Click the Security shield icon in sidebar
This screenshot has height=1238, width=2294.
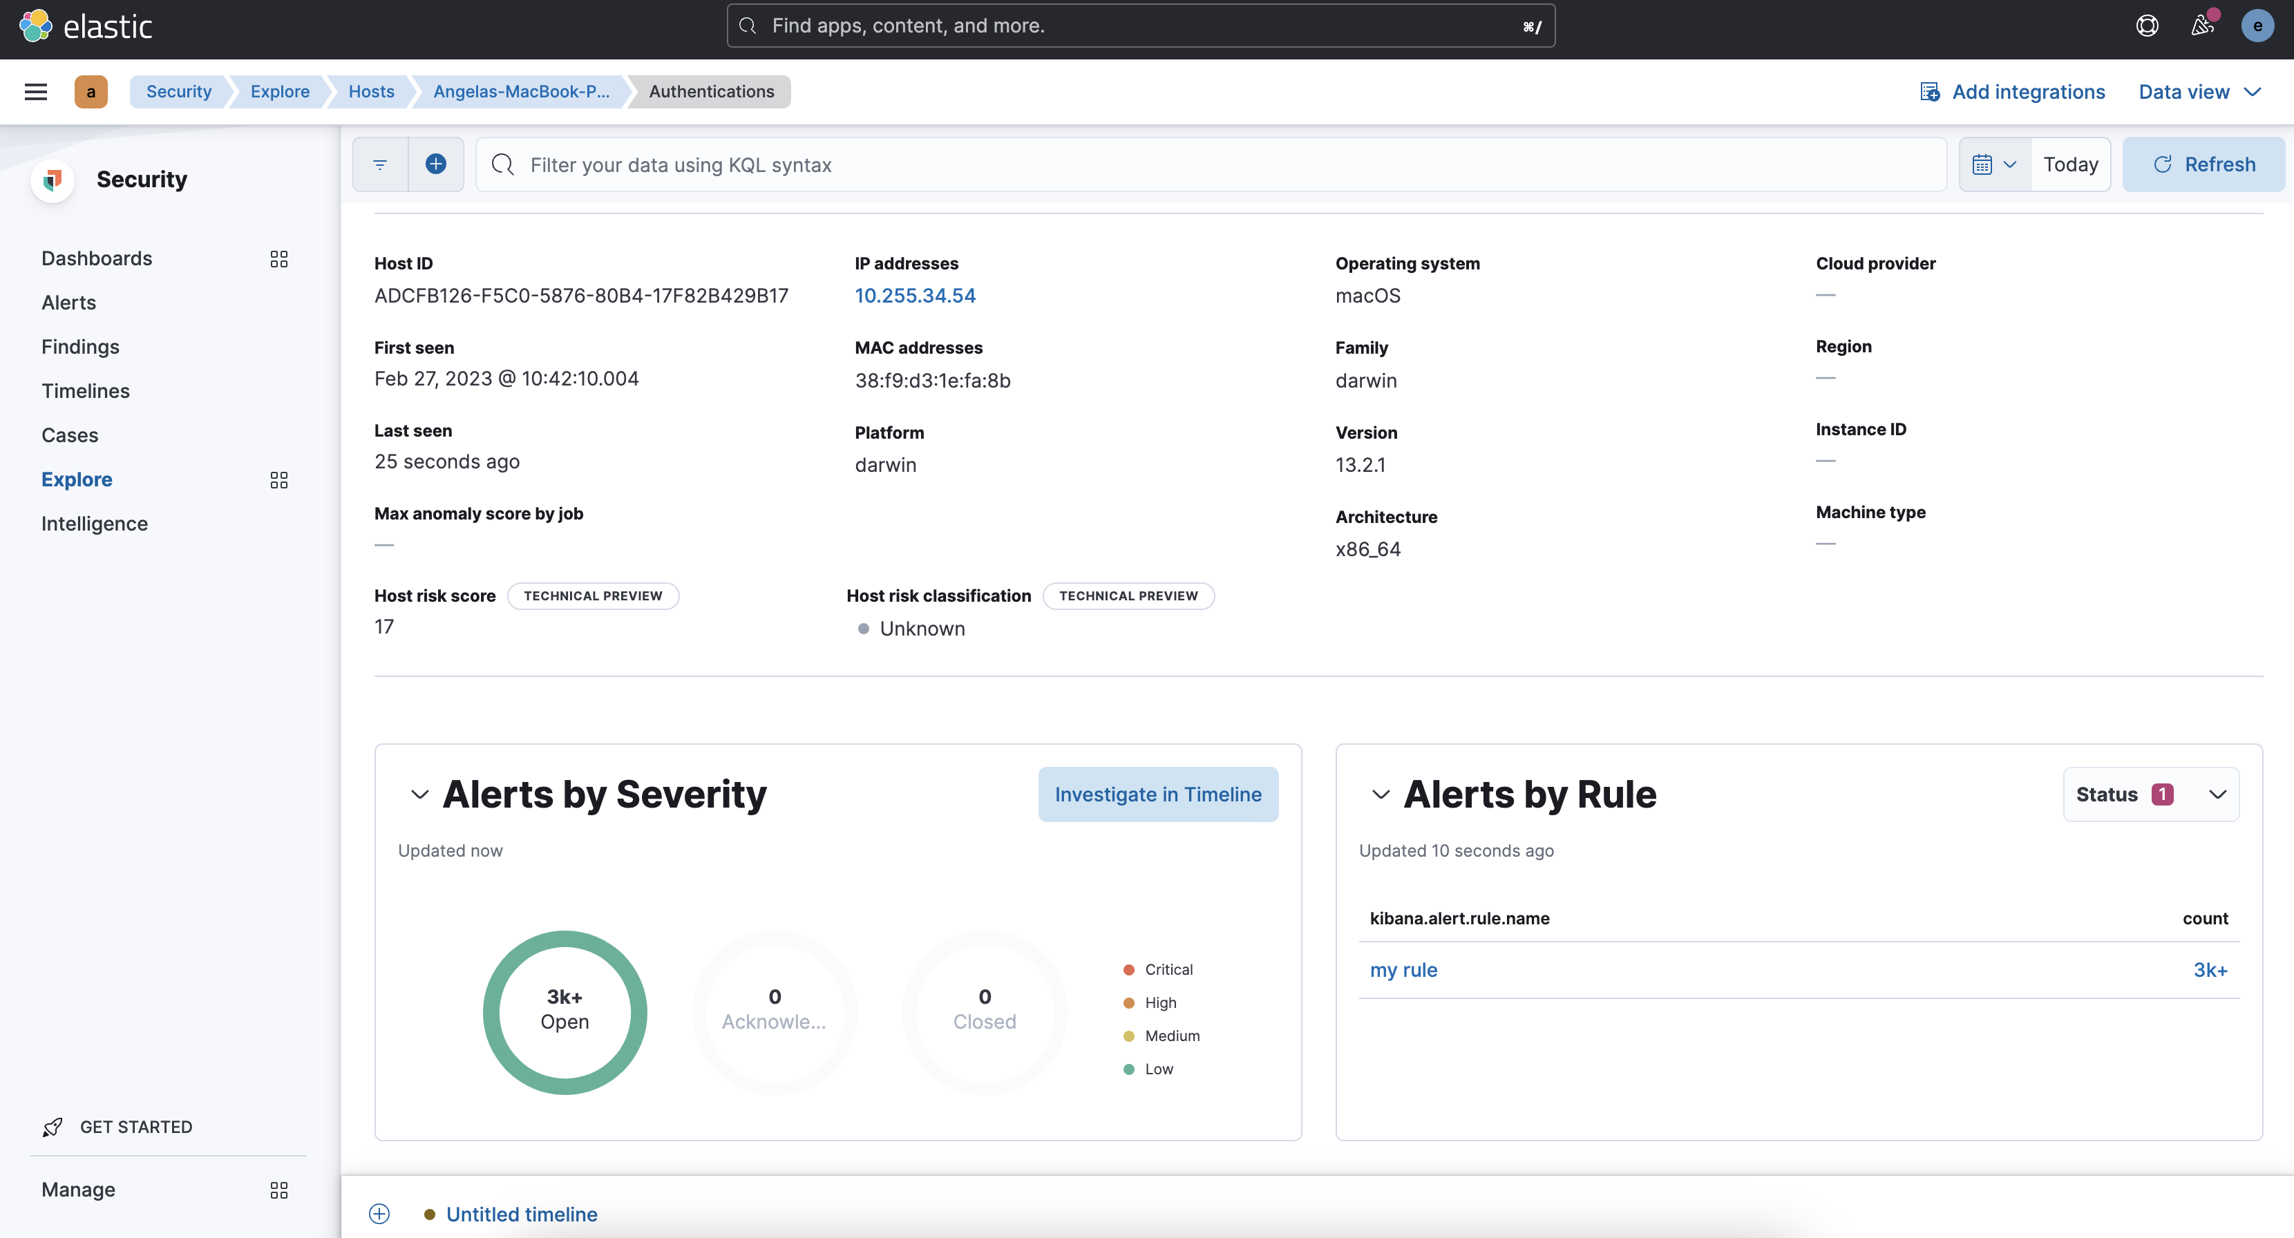pos(52,179)
